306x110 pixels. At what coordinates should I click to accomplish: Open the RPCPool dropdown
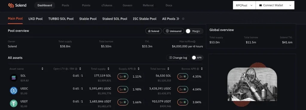[x=244, y=5]
